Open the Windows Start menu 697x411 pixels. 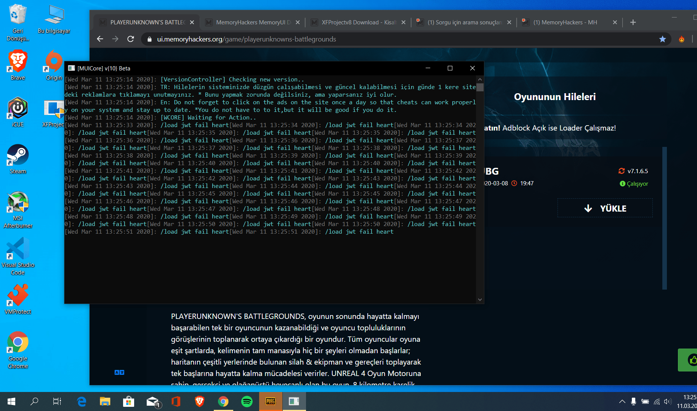(11, 401)
